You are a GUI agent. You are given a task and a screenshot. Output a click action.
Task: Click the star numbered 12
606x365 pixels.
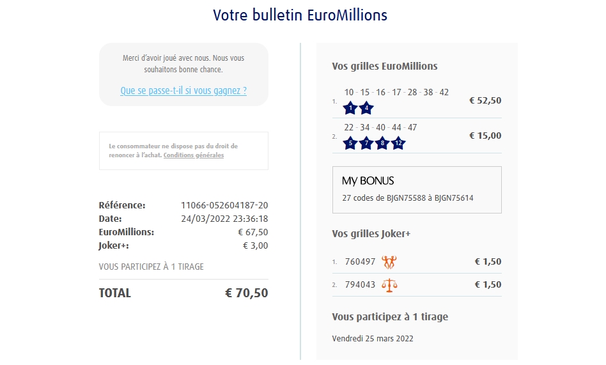pos(398,143)
